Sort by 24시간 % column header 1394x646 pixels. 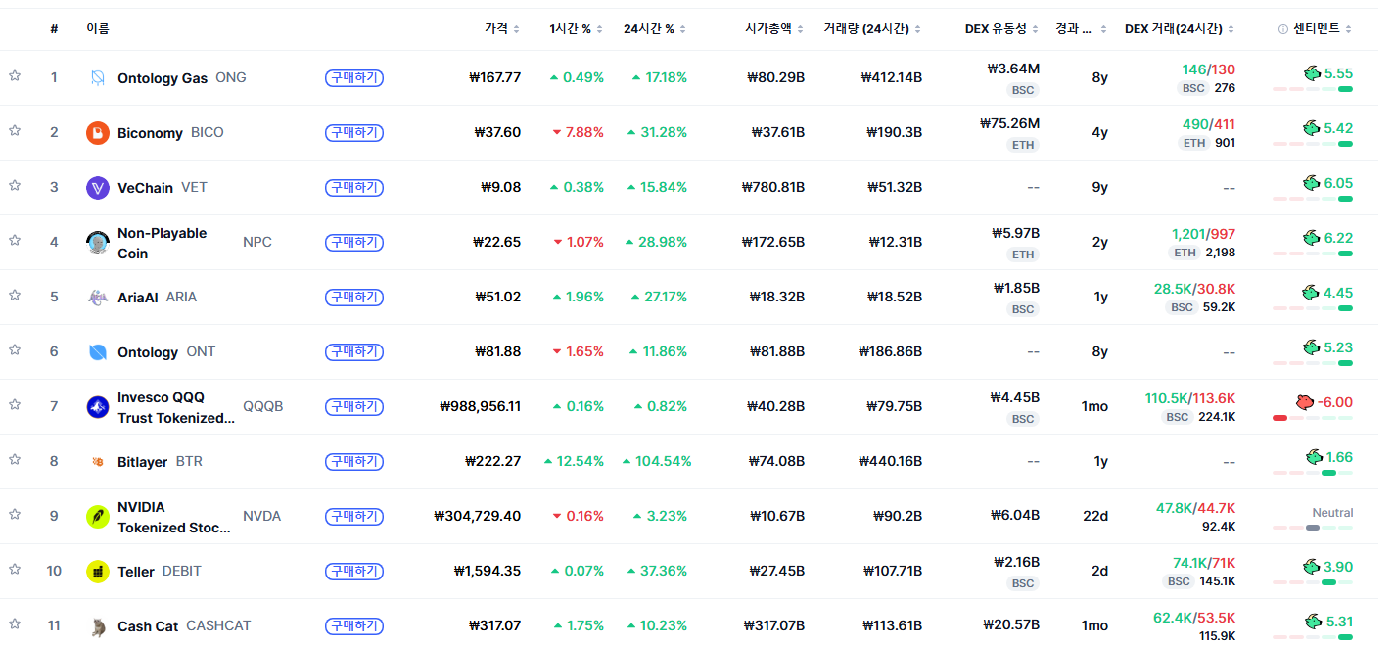(654, 29)
